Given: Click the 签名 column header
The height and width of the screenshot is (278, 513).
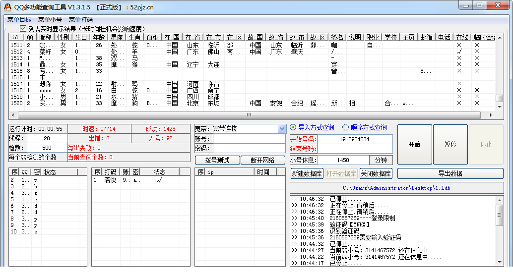Looking at the screenshot, I should click(x=337, y=37).
